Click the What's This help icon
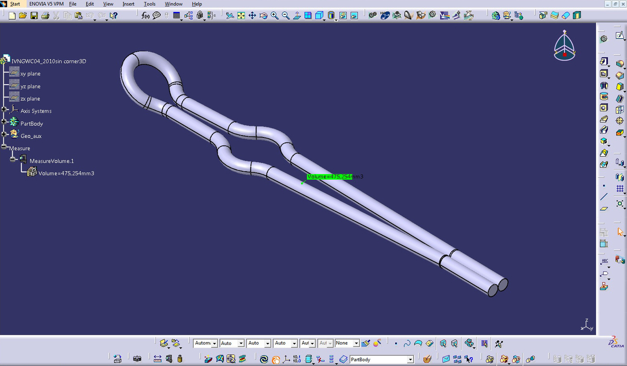Image resolution: width=627 pixels, height=366 pixels. [x=114, y=16]
